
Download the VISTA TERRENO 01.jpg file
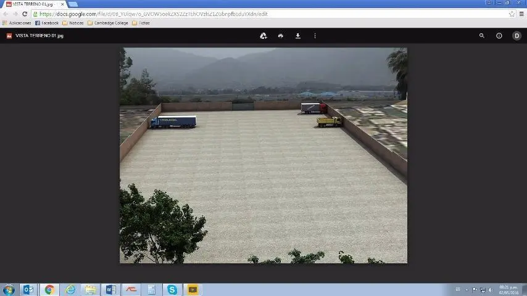tap(297, 36)
